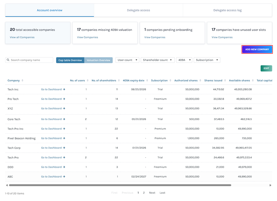The height and width of the screenshot is (201, 277).
Task: Expand the Subscription filter dropdown
Action: click(x=207, y=60)
